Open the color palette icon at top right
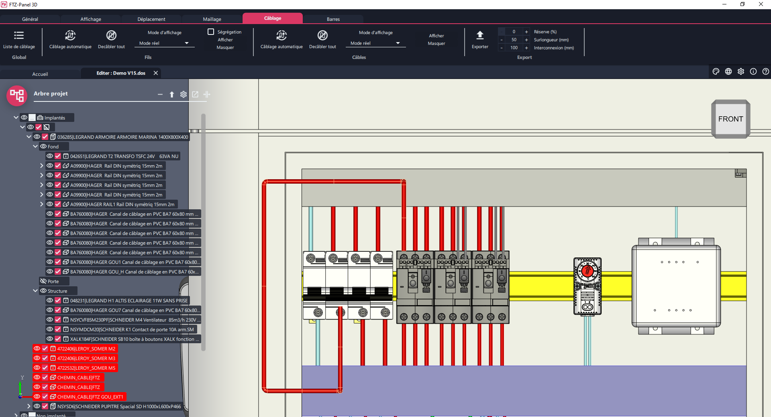Viewport: 771px width, 417px height. [x=716, y=71]
